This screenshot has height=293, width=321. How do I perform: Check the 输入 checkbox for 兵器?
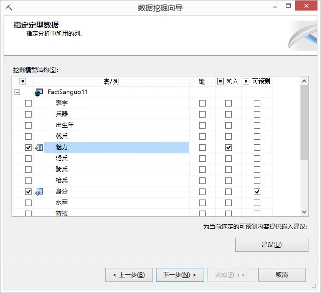pyautogui.click(x=229, y=114)
